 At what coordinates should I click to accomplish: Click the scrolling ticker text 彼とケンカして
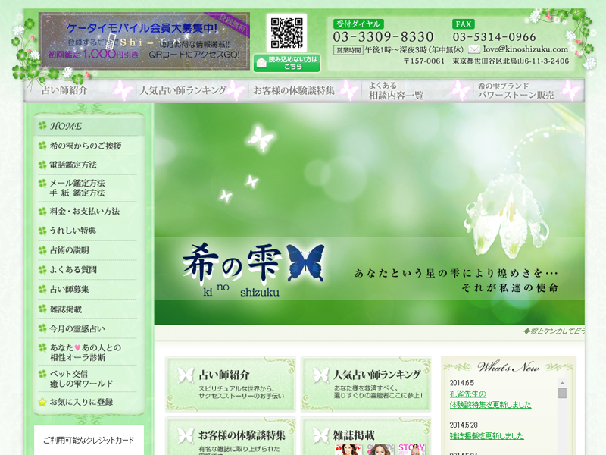(554, 331)
